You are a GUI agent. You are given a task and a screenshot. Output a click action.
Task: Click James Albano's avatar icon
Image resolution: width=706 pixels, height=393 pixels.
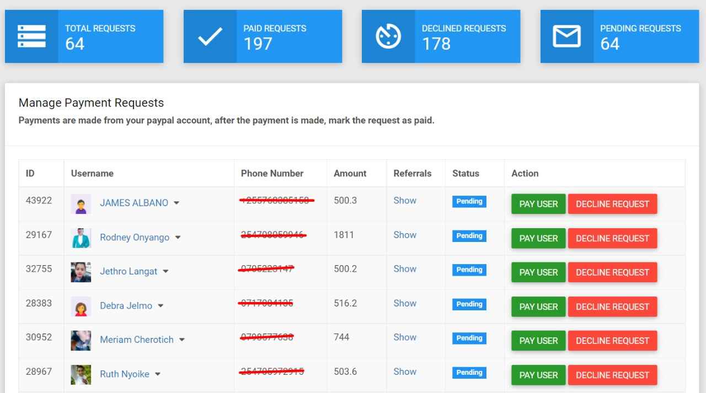81,204
